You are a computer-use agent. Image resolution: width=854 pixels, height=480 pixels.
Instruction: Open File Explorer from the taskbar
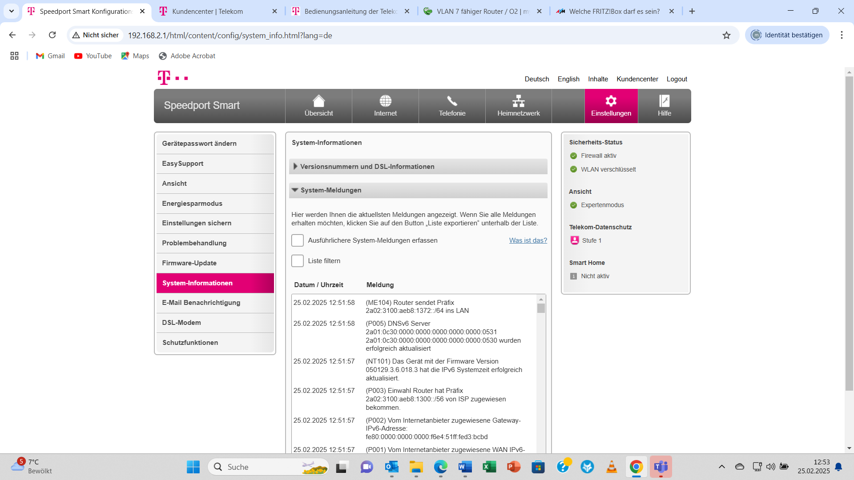pos(416,467)
